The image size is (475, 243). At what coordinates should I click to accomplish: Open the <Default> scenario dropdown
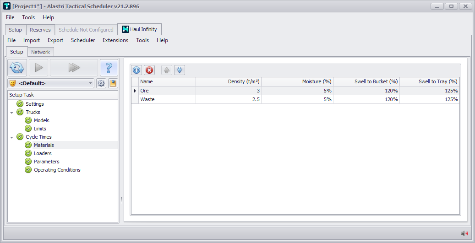pyautogui.click(x=51, y=83)
